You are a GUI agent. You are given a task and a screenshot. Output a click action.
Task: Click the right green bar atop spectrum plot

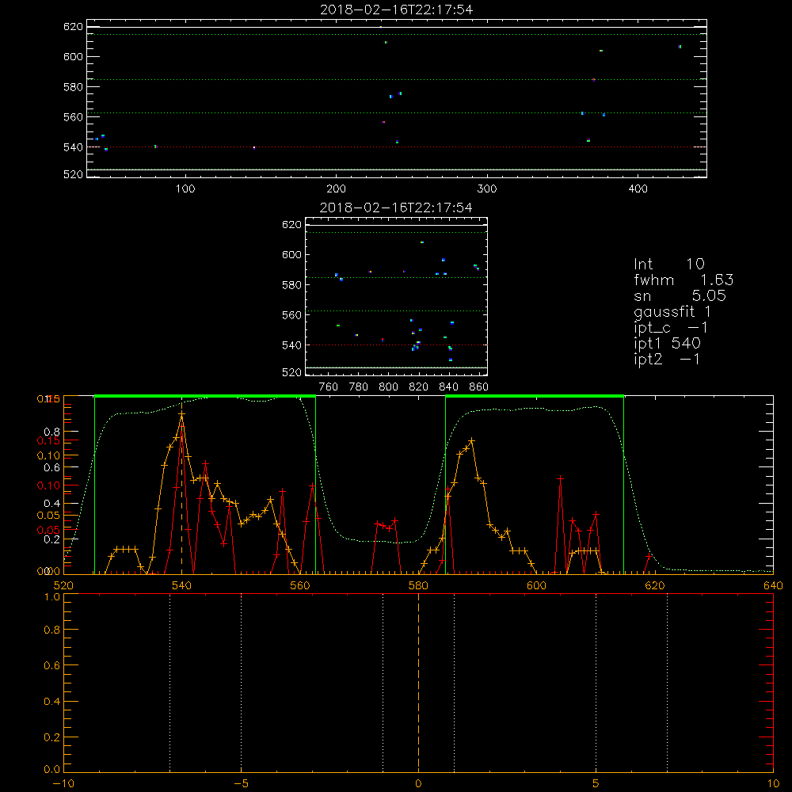coord(535,396)
